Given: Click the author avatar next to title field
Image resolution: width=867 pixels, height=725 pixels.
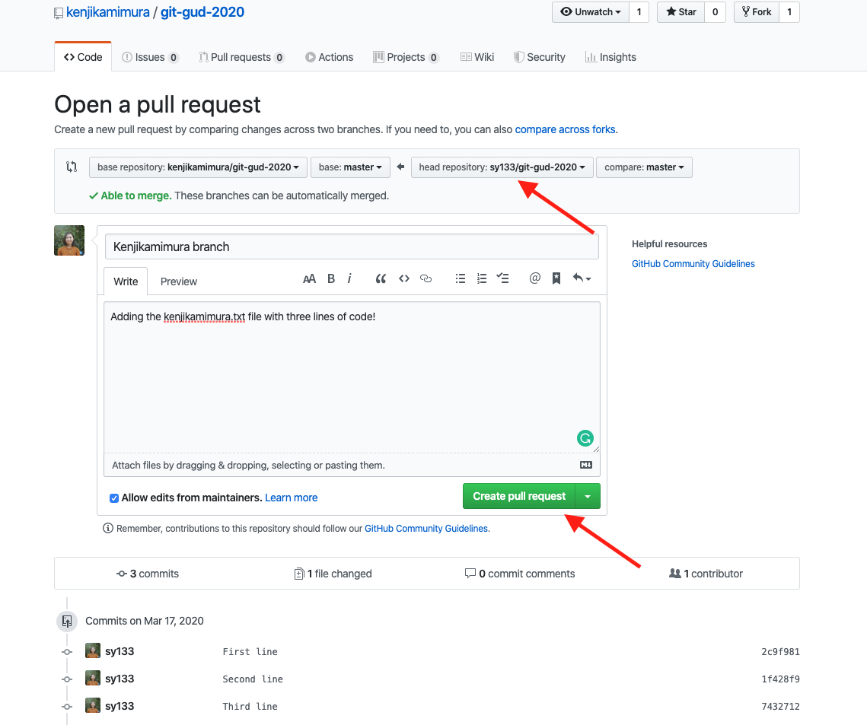Looking at the screenshot, I should pyautogui.click(x=69, y=240).
